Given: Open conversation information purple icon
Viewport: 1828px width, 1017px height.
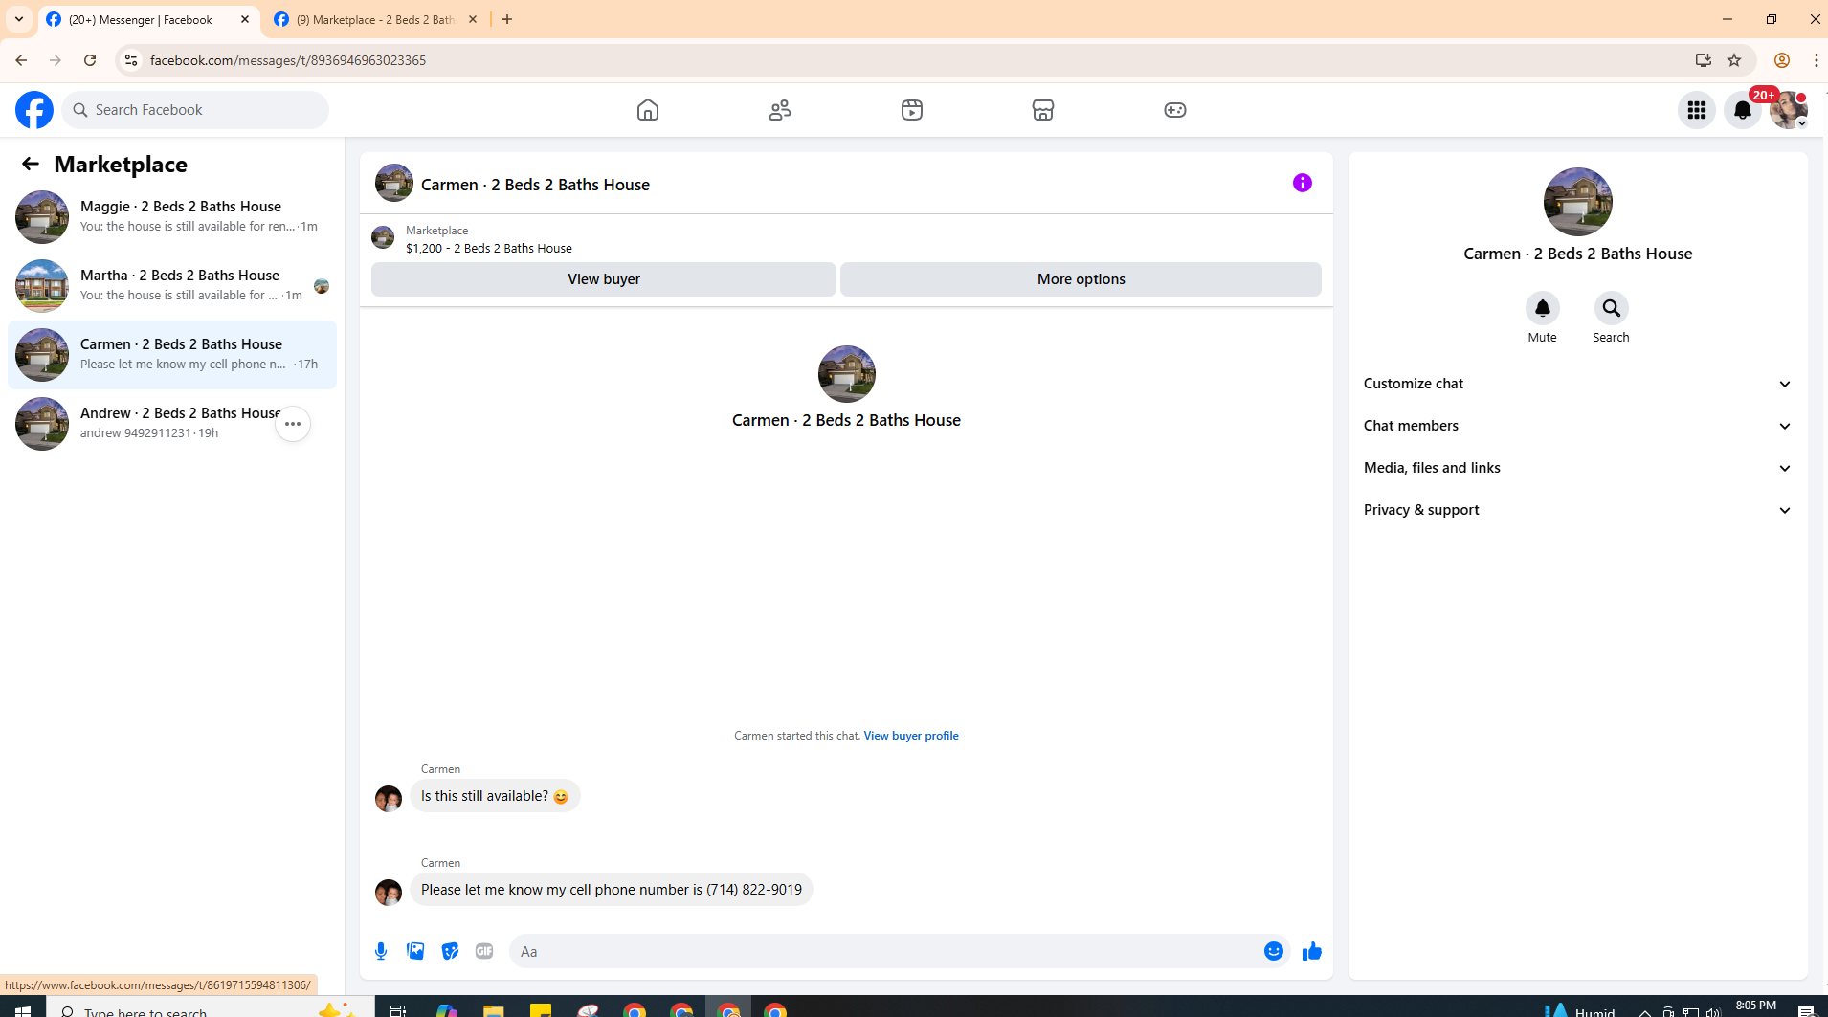Looking at the screenshot, I should (1303, 183).
